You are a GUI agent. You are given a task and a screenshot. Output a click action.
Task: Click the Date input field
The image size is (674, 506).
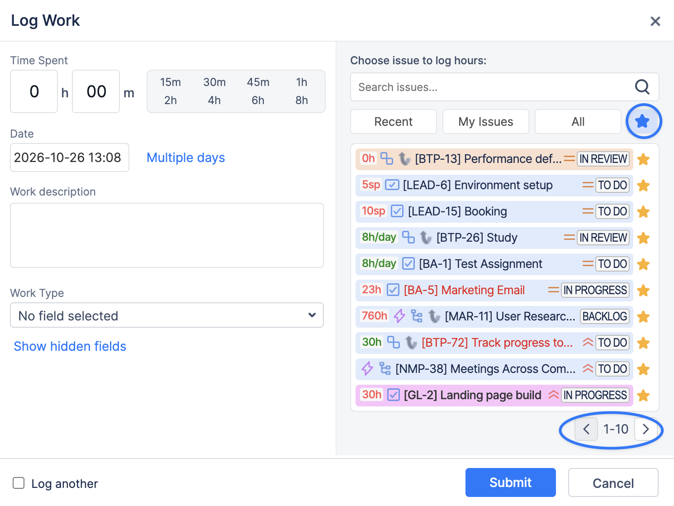pos(70,158)
